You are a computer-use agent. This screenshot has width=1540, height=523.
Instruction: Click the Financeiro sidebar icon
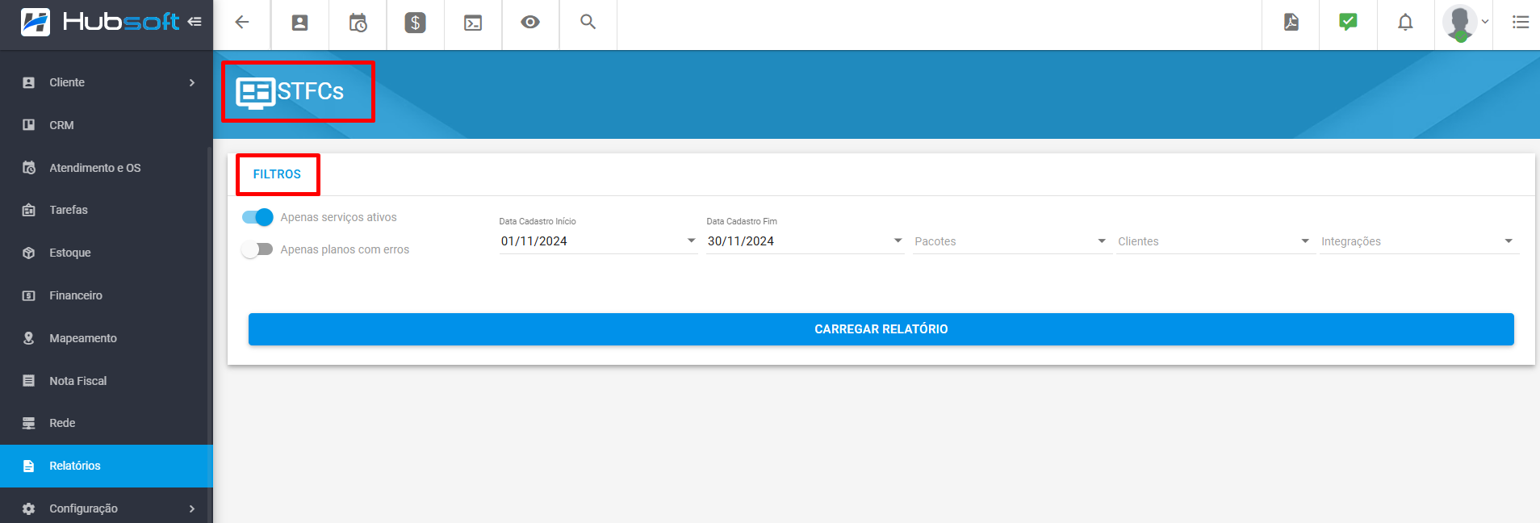coord(29,295)
